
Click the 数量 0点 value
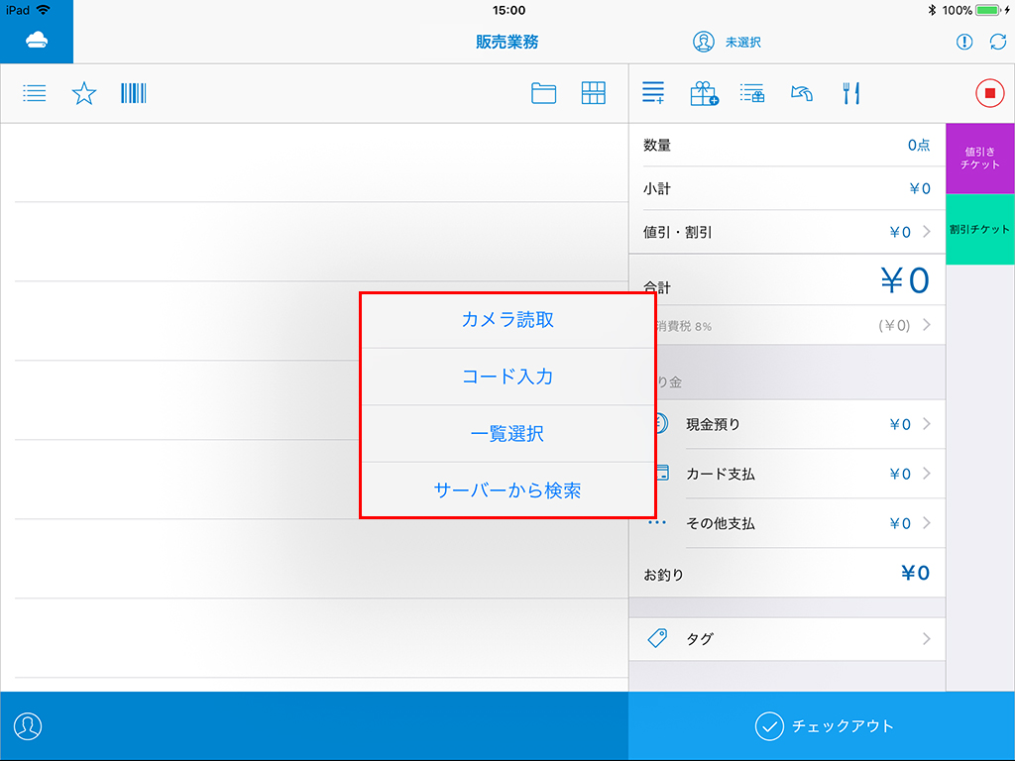pyautogui.click(x=919, y=145)
